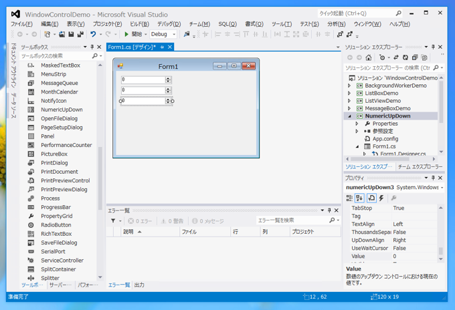The image size is (455, 310).
Task: Collapse the NumericUpDown project node
Action: point(349,116)
